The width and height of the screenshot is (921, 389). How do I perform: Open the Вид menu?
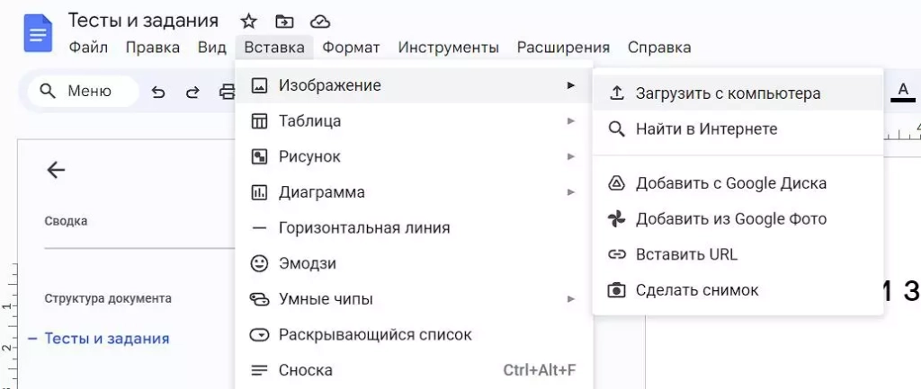click(x=212, y=47)
